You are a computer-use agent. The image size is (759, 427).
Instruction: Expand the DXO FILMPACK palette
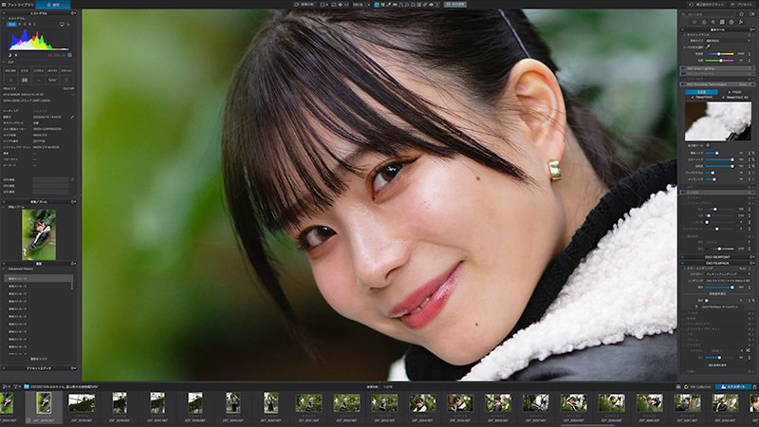coord(717,263)
